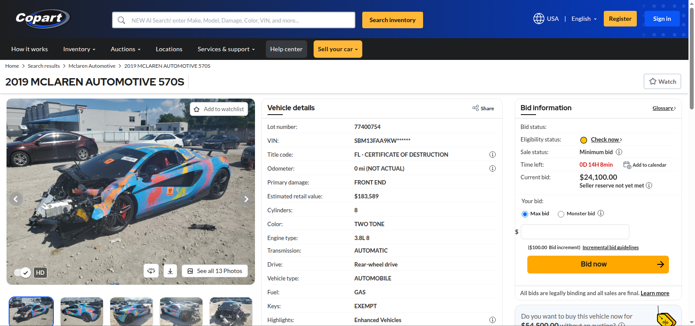Click the yellow eligibility status indicator
This screenshot has height=326, width=695.
[584, 140]
